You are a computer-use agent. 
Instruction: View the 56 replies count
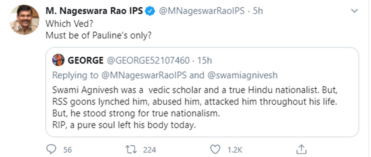click(x=67, y=150)
